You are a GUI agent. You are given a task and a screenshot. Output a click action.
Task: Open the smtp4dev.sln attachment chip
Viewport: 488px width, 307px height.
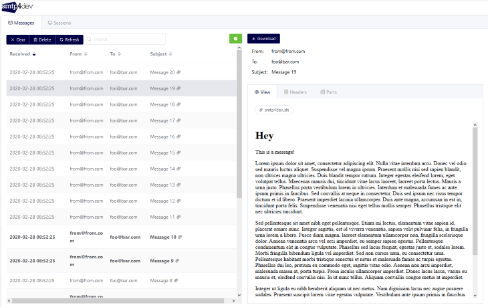click(274, 110)
